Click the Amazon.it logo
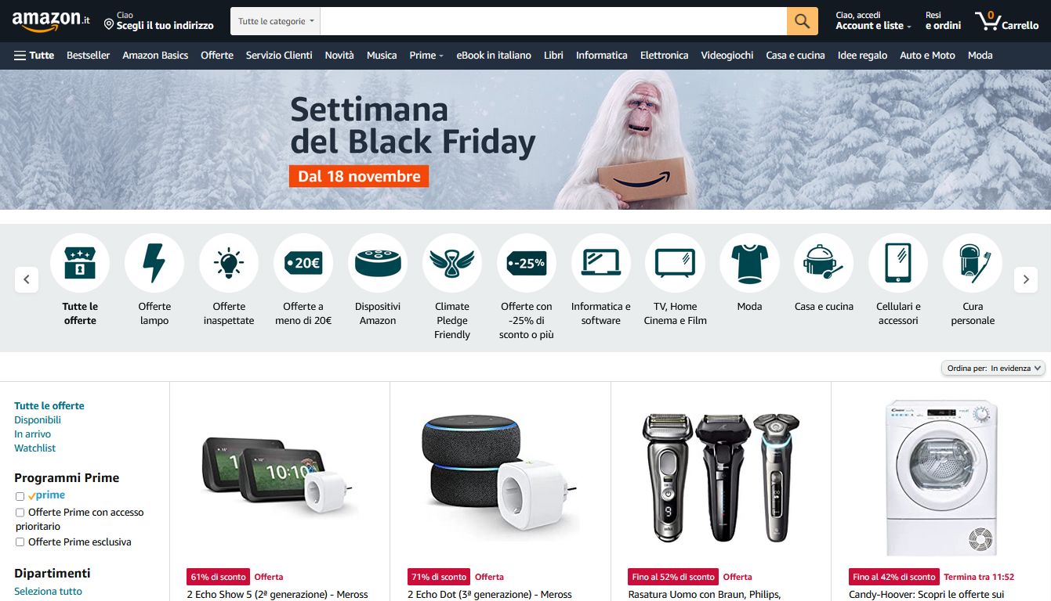 pos(51,21)
